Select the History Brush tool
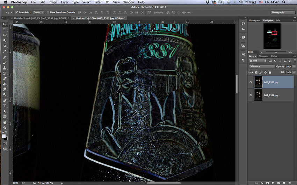This screenshot has height=185, width=297. point(5,73)
